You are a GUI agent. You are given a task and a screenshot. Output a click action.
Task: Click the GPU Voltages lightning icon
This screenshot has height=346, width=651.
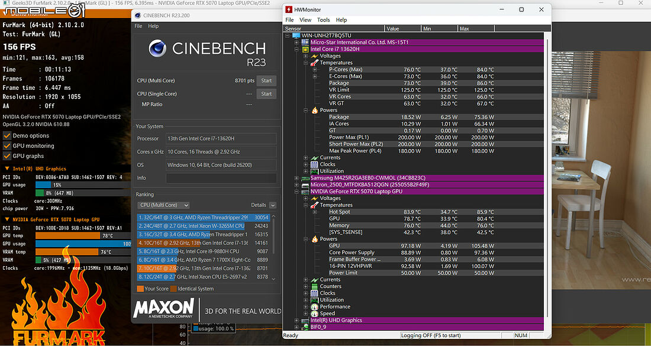click(314, 198)
